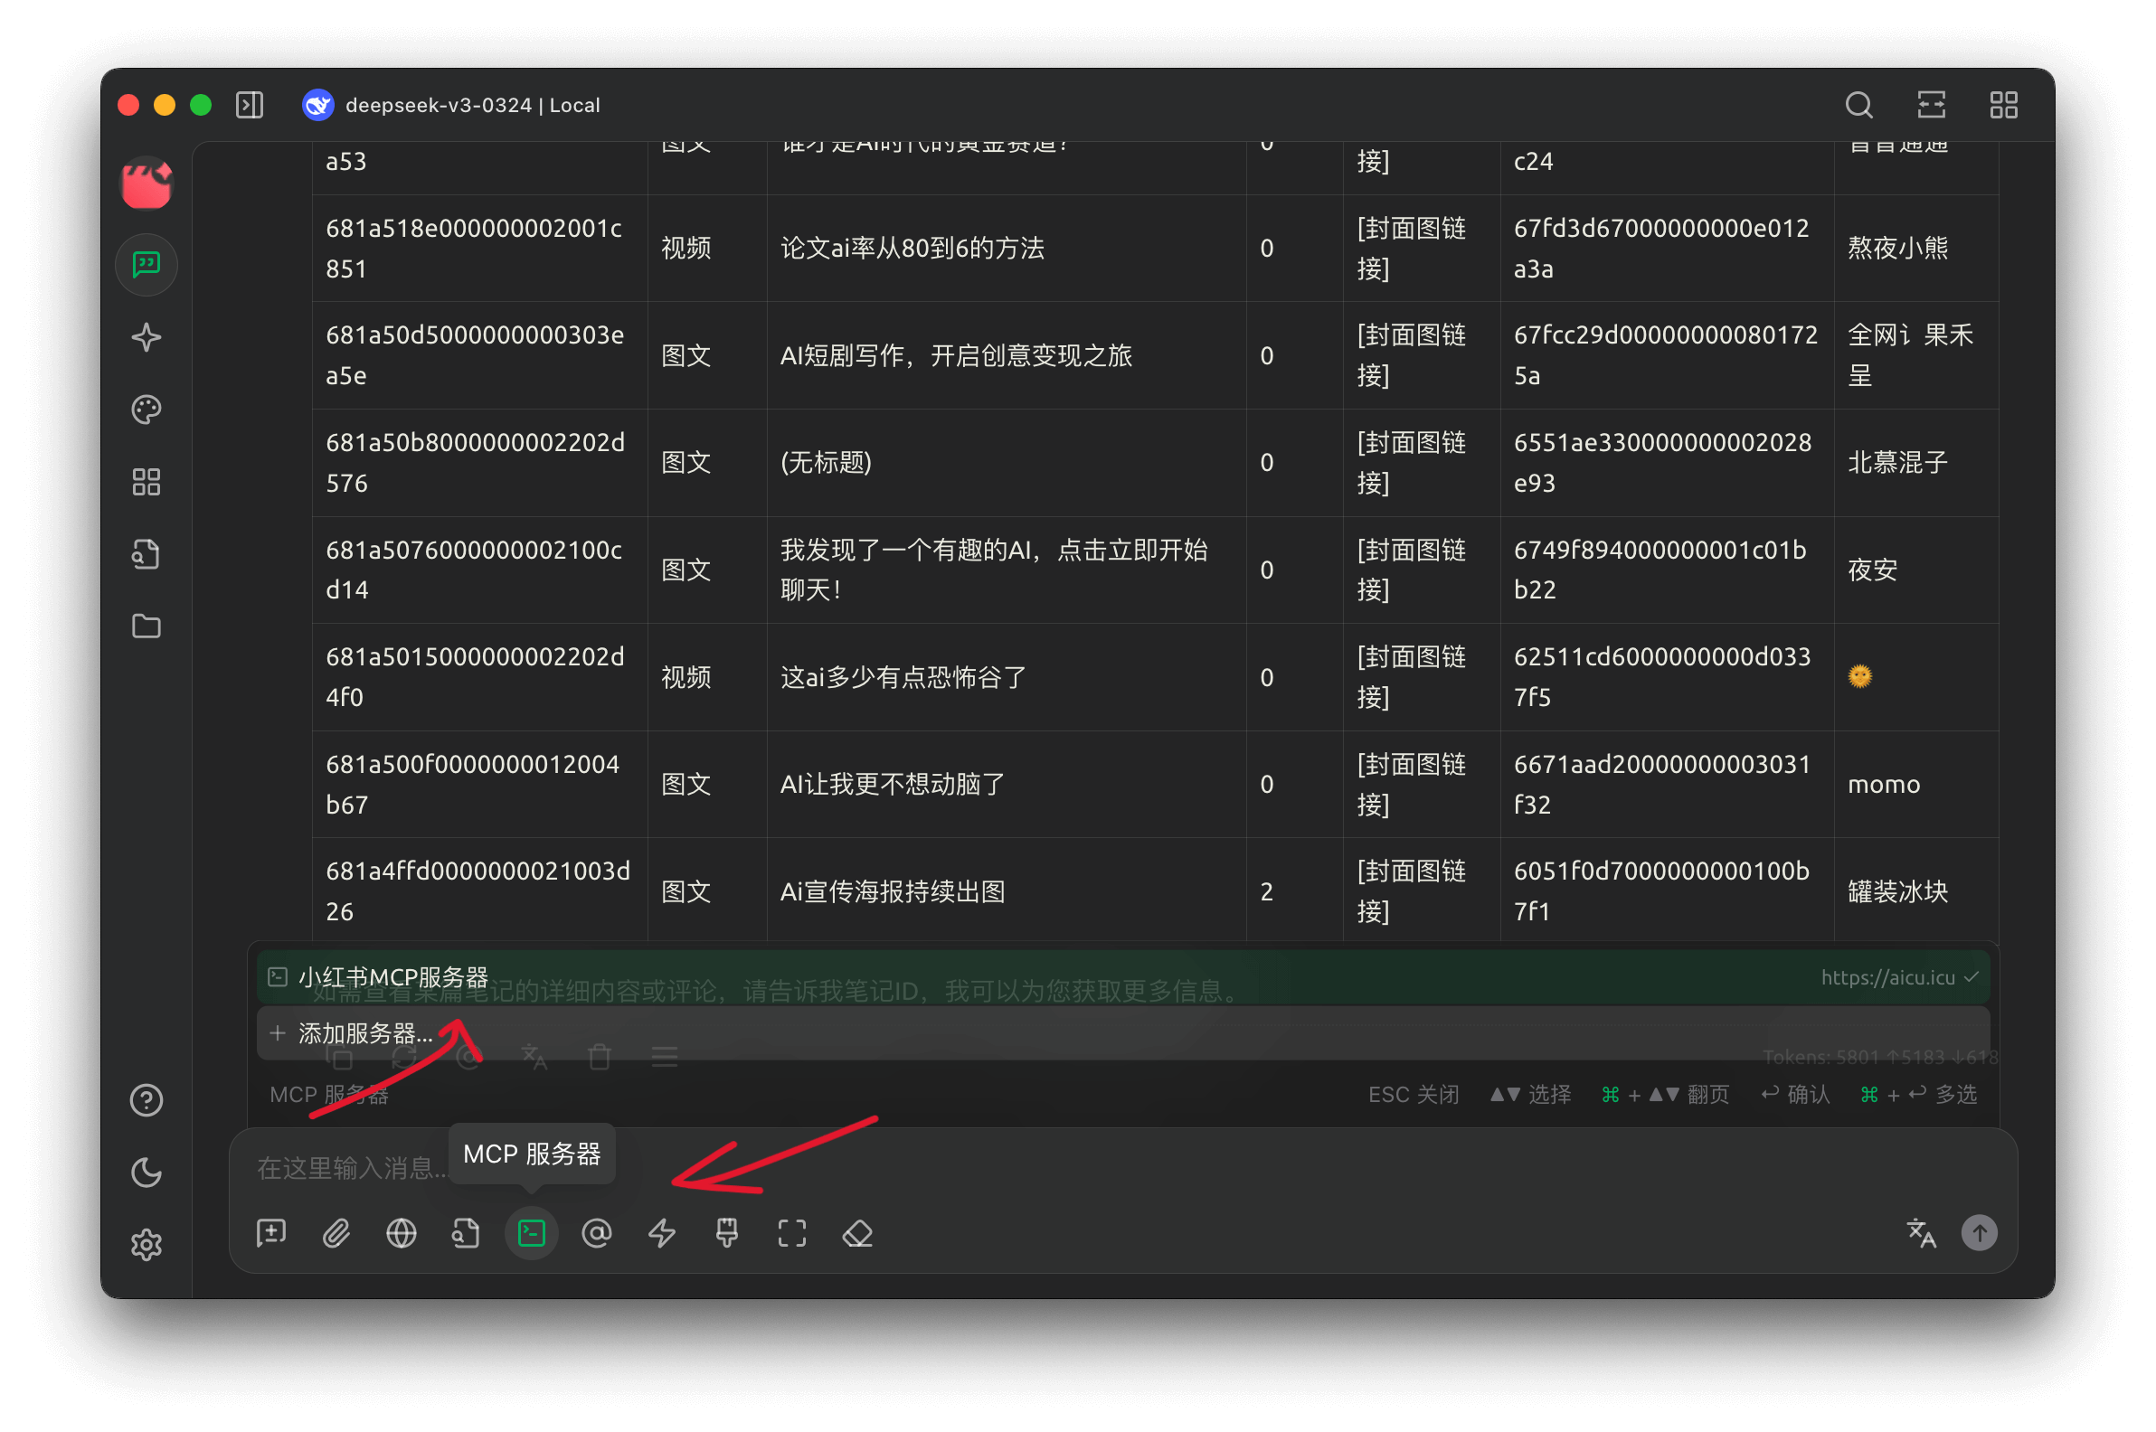Open the knowledge base icon in toolbar

(466, 1233)
